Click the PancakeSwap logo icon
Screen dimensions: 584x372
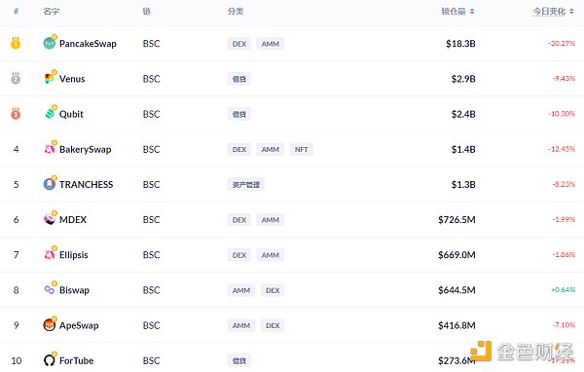tap(50, 44)
